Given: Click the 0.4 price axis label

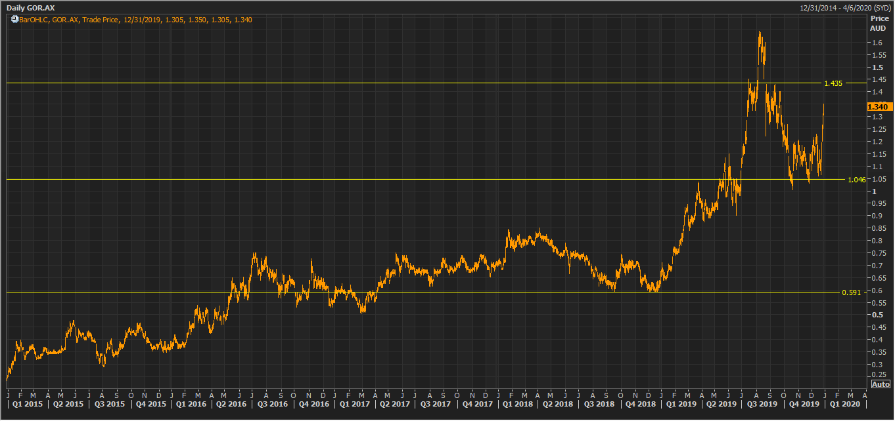Looking at the screenshot, I should click(877, 340).
